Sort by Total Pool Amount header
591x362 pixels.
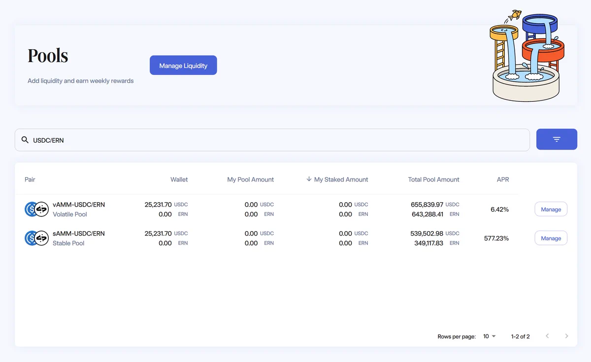tap(433, 180)
